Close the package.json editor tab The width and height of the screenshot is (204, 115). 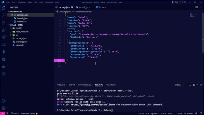coord(72,7)
